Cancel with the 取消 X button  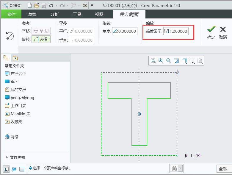pos(223,33)
